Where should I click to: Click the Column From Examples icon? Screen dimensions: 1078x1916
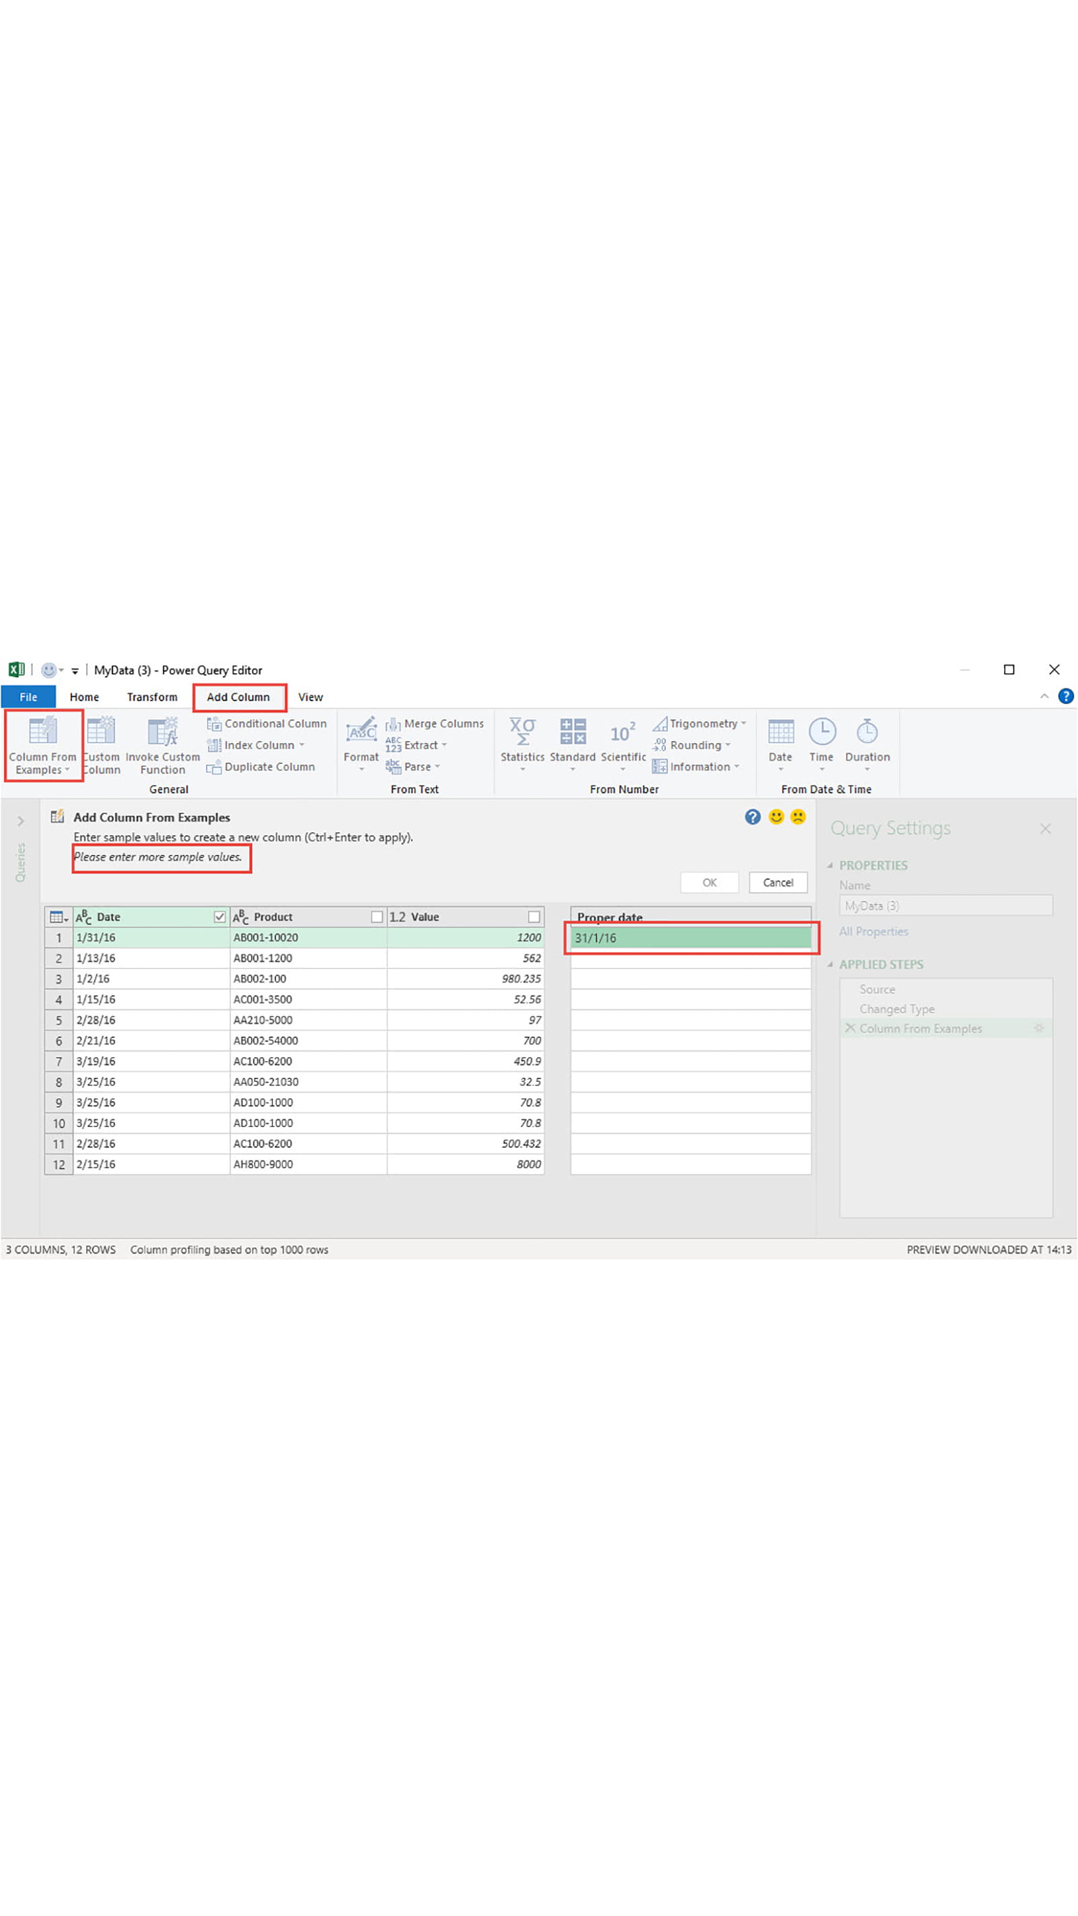42,732
